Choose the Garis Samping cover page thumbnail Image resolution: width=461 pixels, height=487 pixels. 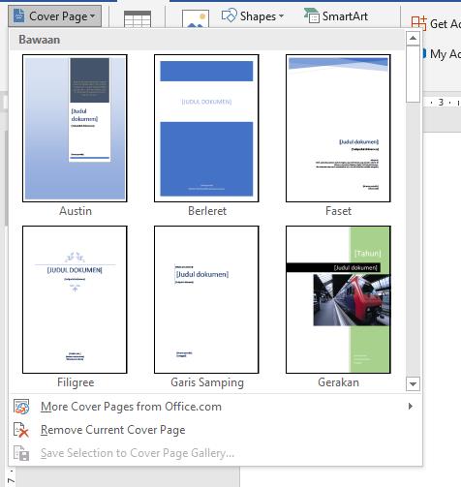206,299
